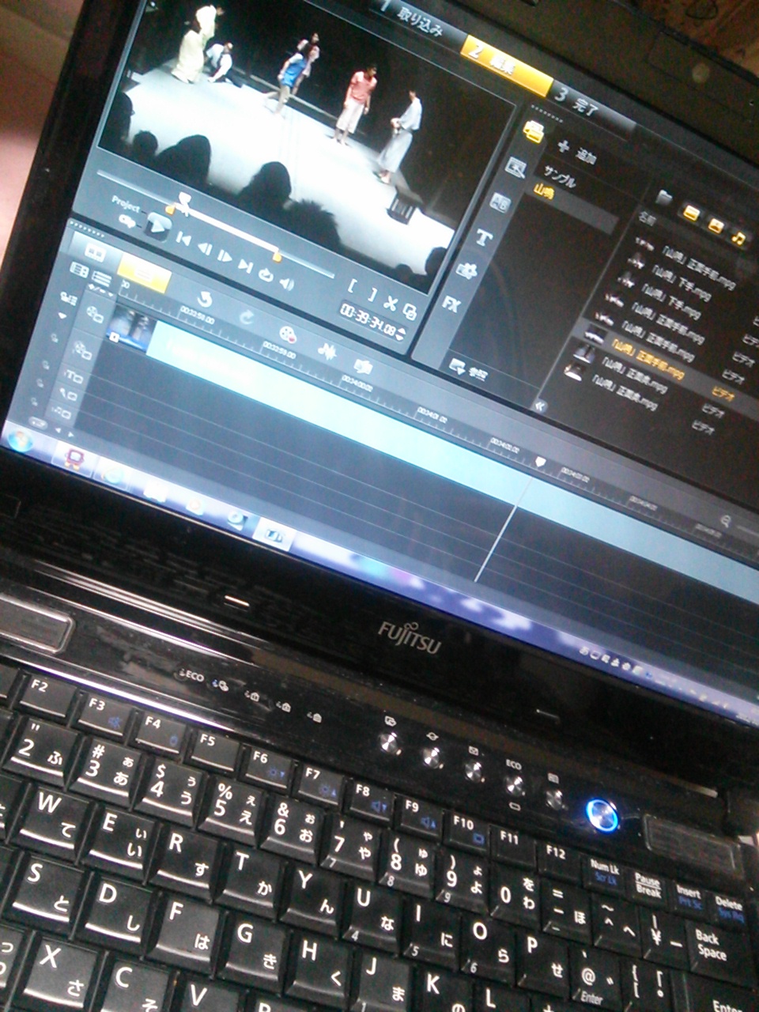Redo edit on the timeline toolbar

(x=246, y=317)
